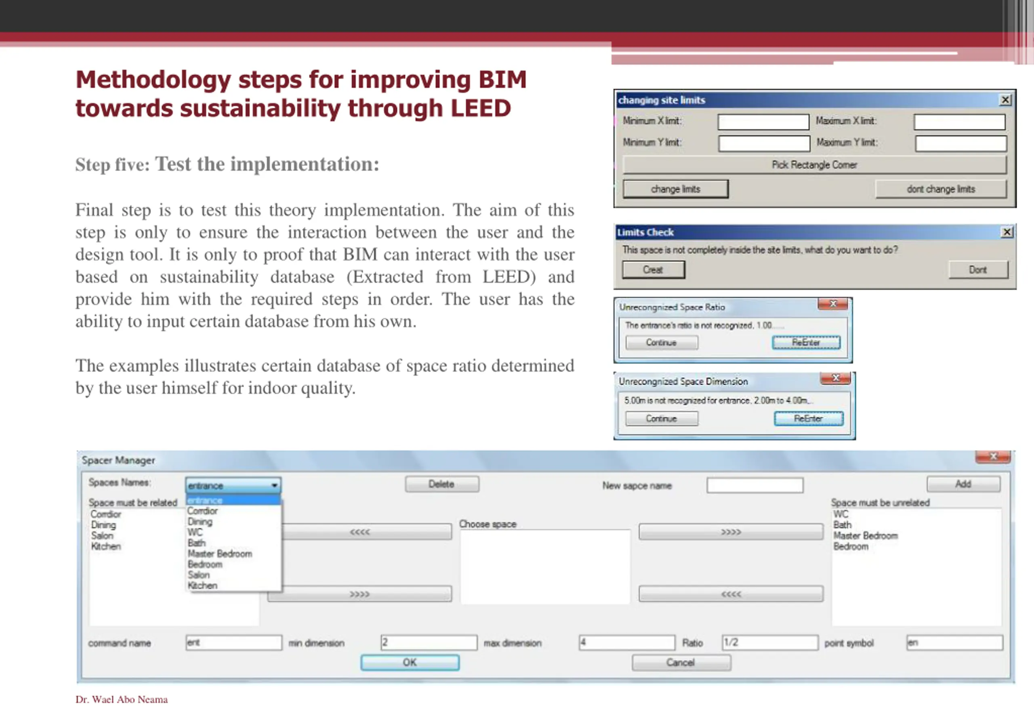Screen dimensions: 1034x715
Task: Click the lower >>>> button beside related list
Action: 359,594
